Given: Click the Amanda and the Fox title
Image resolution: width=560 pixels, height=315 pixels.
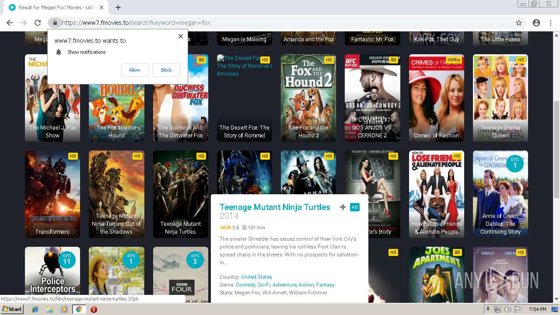Looking at the screenshot, I should point(308,39).
